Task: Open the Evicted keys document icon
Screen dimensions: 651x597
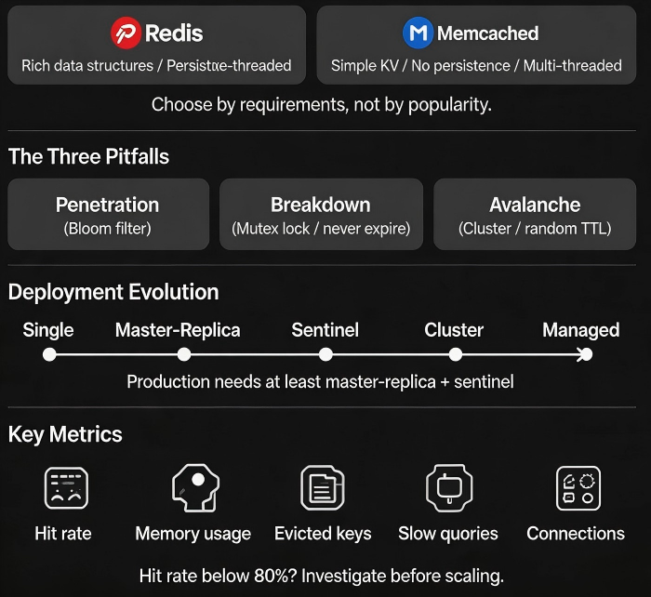Action: tap(323, 488)
